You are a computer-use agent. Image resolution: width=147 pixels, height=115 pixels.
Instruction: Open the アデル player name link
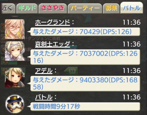(44, 71)
